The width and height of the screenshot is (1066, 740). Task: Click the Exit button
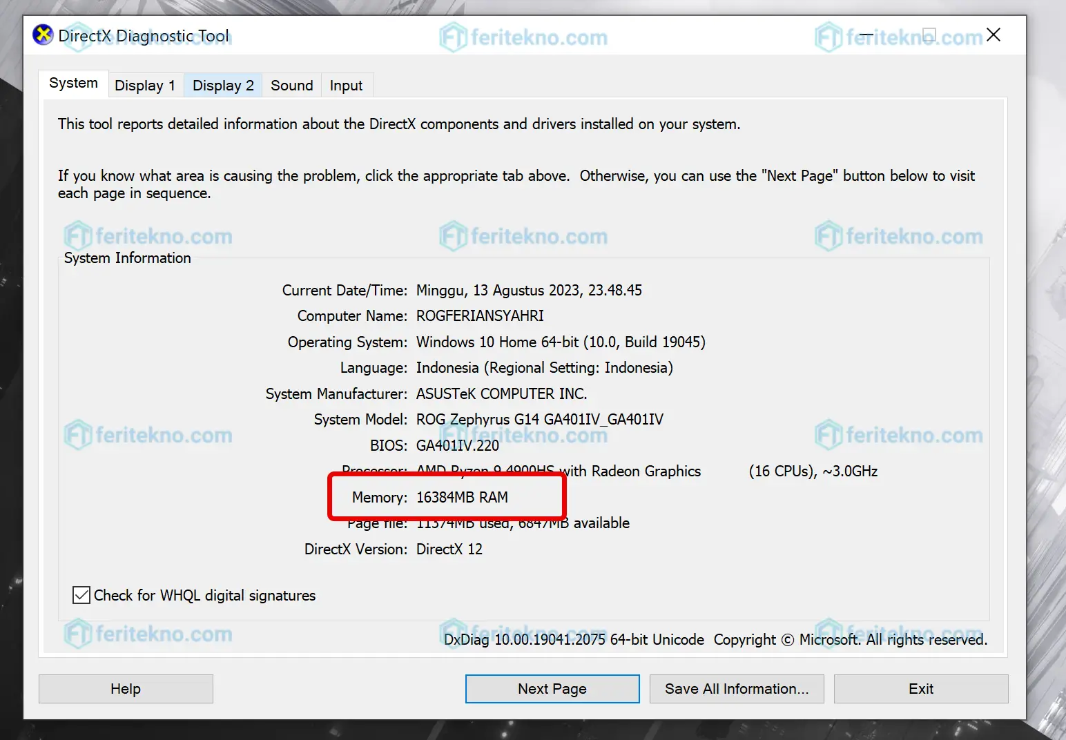pos(921,689)
